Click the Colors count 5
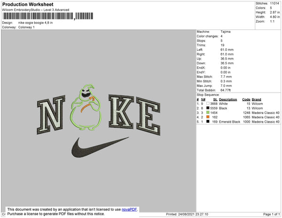282x218 pixels. click(x=271, y=8)
